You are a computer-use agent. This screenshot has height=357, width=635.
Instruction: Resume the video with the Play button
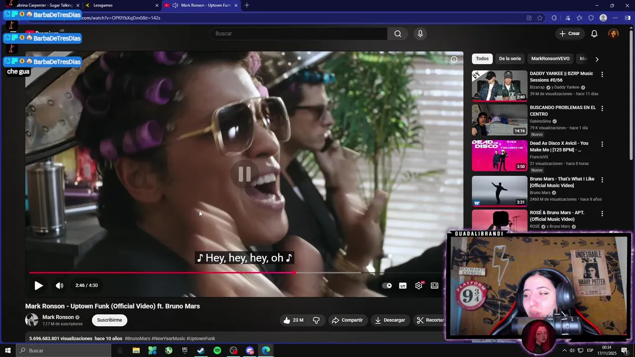[39, 286]
